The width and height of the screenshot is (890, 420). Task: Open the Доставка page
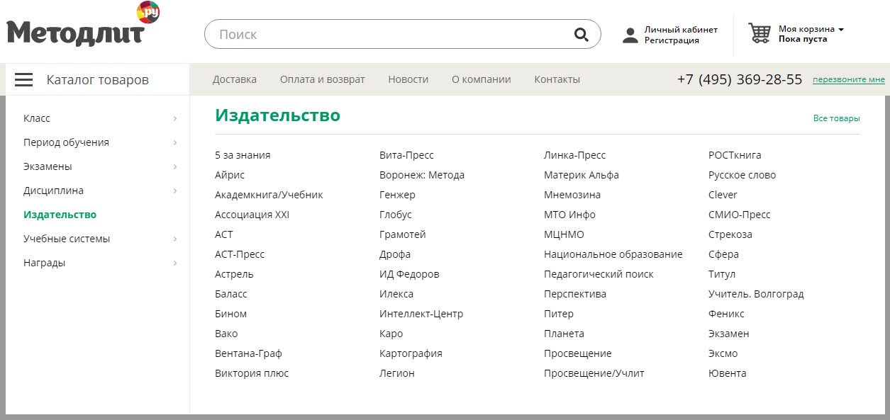(235, 79)
